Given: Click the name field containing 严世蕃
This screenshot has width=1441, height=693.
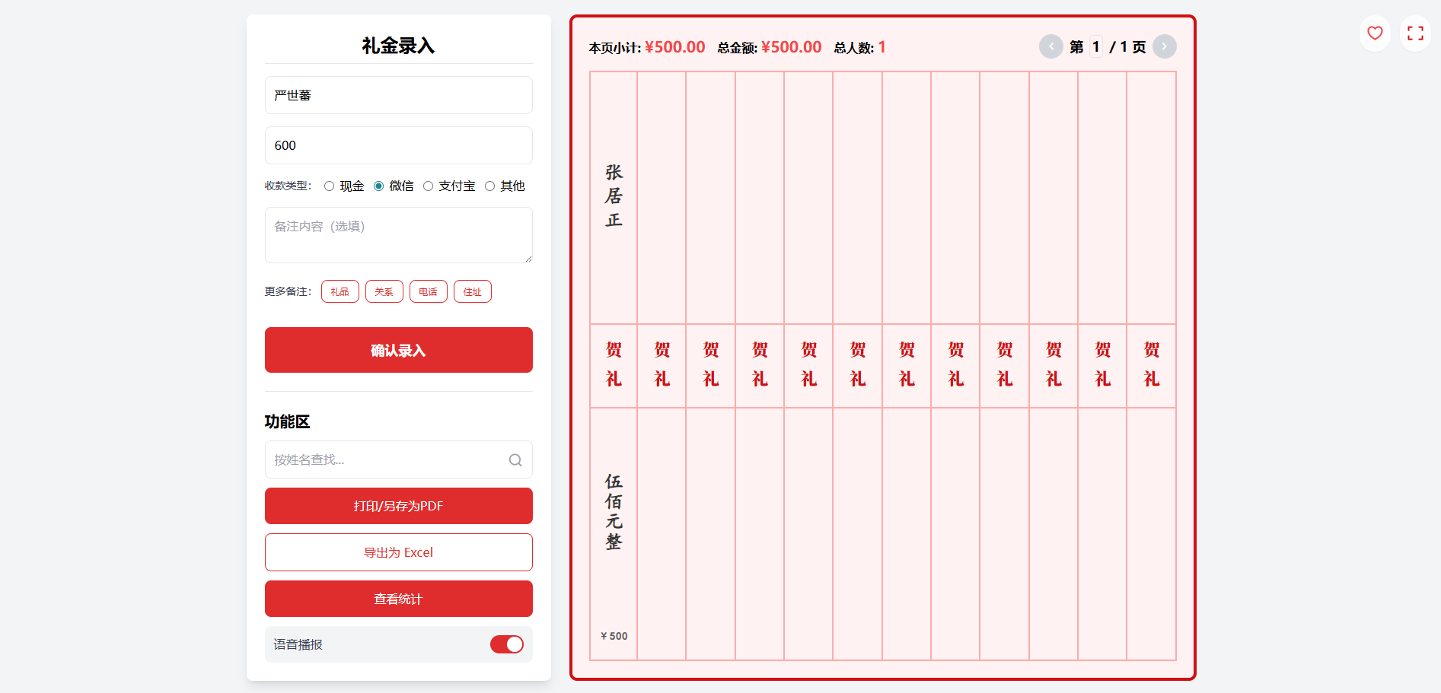Looking at the screenshot, I should tap(398, 95).
